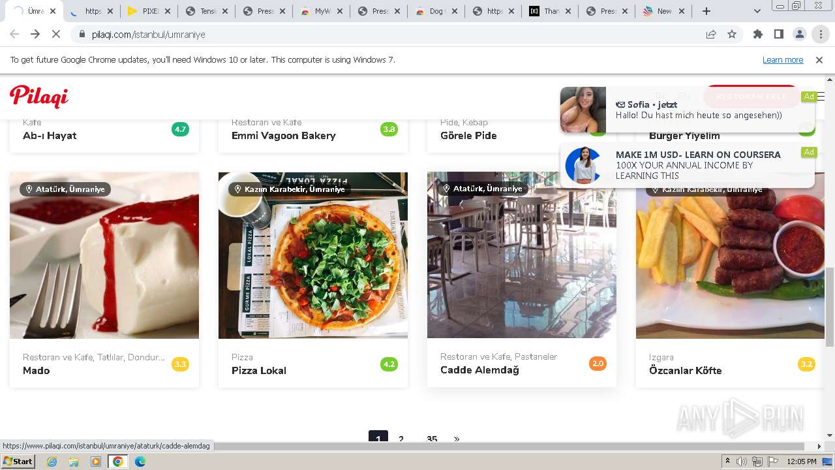Open Internet Explorer from taskbar
835x470 pixels.
(52, 462)
